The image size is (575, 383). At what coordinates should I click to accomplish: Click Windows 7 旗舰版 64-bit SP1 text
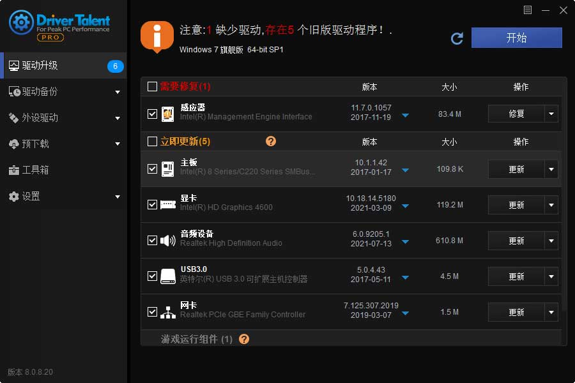(231, 50)
